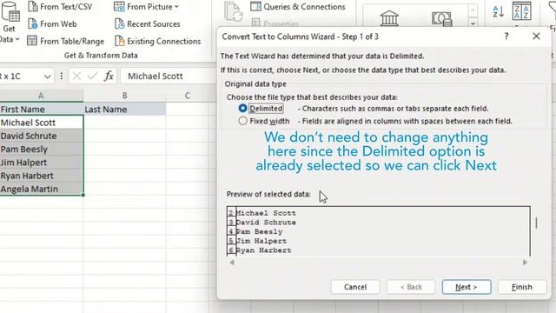
Task: Click Cancel in the wizard
Action: [355, 287]
